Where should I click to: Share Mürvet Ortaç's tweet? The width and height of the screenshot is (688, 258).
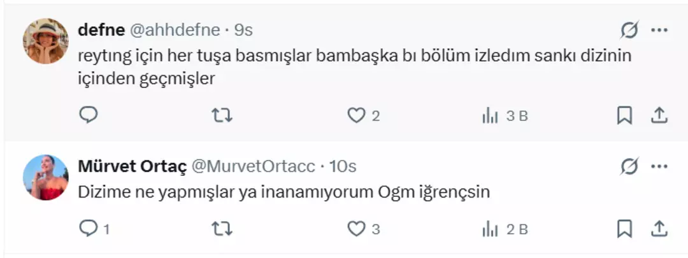pos(659,229)
